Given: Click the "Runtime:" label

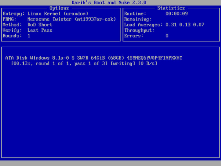Looking at the screenshot, I should pyautogui.click(x=135, y=14).
